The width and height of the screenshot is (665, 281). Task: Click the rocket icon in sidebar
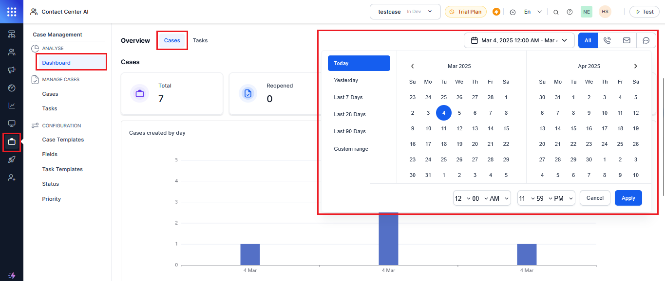click(x=12, y=160)
